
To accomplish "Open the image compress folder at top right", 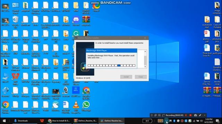I will (x=217, y=8).
